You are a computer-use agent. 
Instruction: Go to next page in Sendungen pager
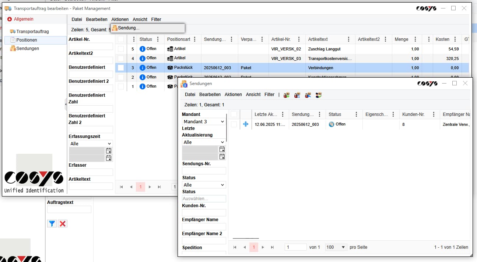coord(263,247)
